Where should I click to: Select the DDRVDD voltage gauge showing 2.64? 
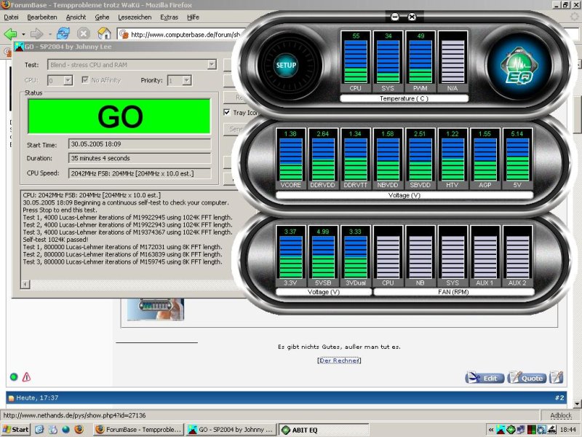(x=322, y=159)
